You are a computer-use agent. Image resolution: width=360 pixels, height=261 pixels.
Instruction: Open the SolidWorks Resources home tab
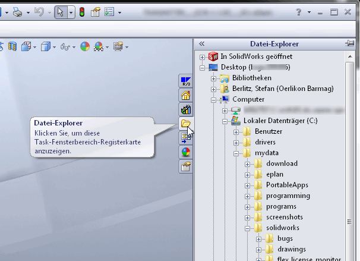point(186,96)
